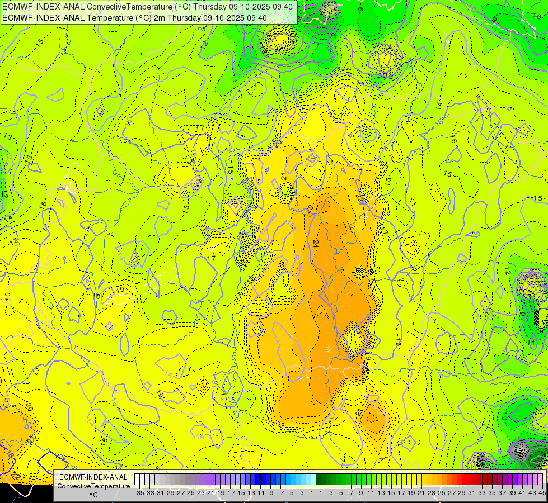Select the ECMWF-INDEX-ANAL label in the legend
Screen dimensions: 548x503
(93, 477)
